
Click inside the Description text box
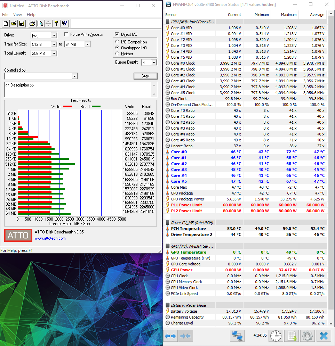79,90
